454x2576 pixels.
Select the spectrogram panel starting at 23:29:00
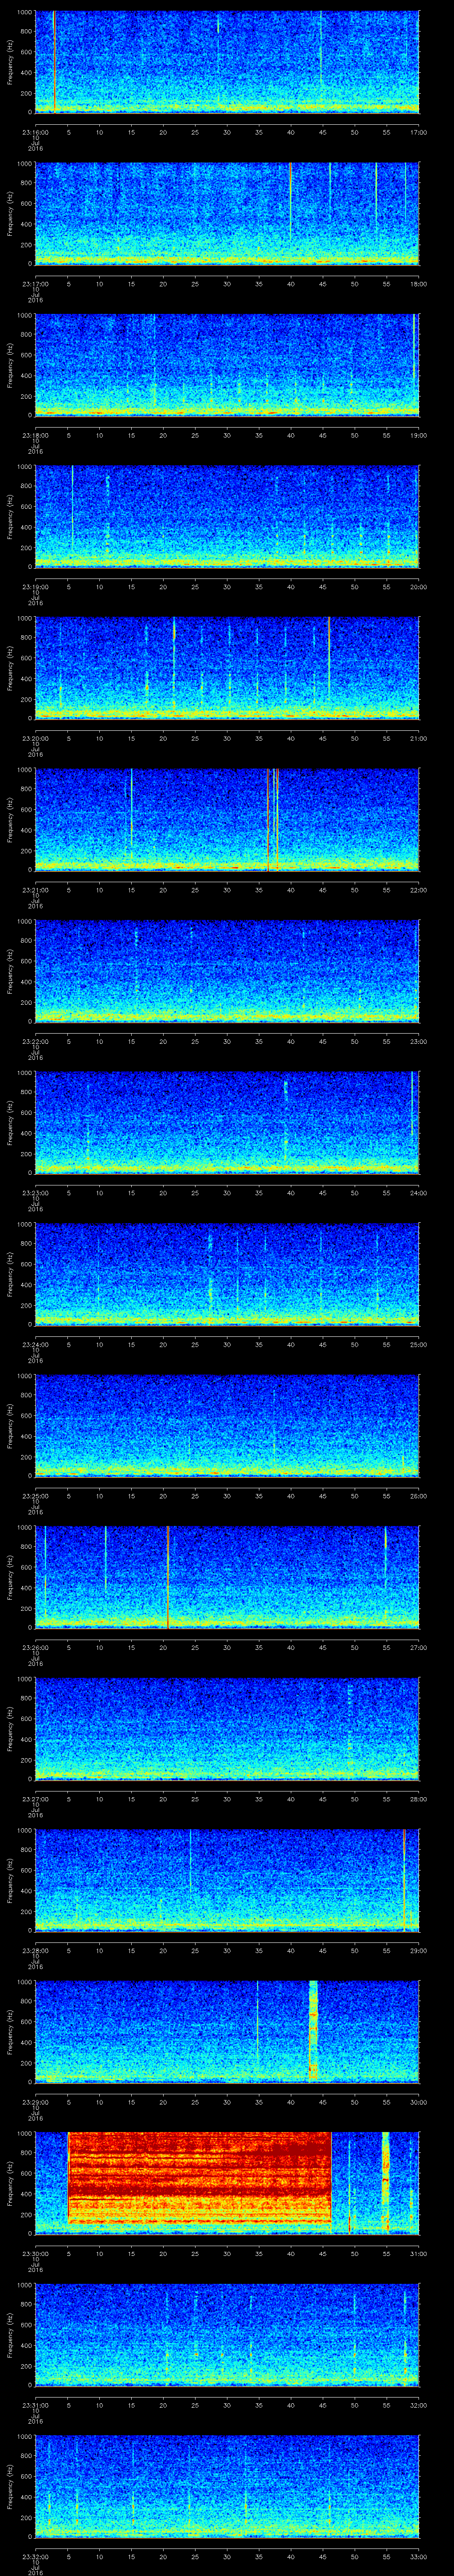coord(227,2032)
